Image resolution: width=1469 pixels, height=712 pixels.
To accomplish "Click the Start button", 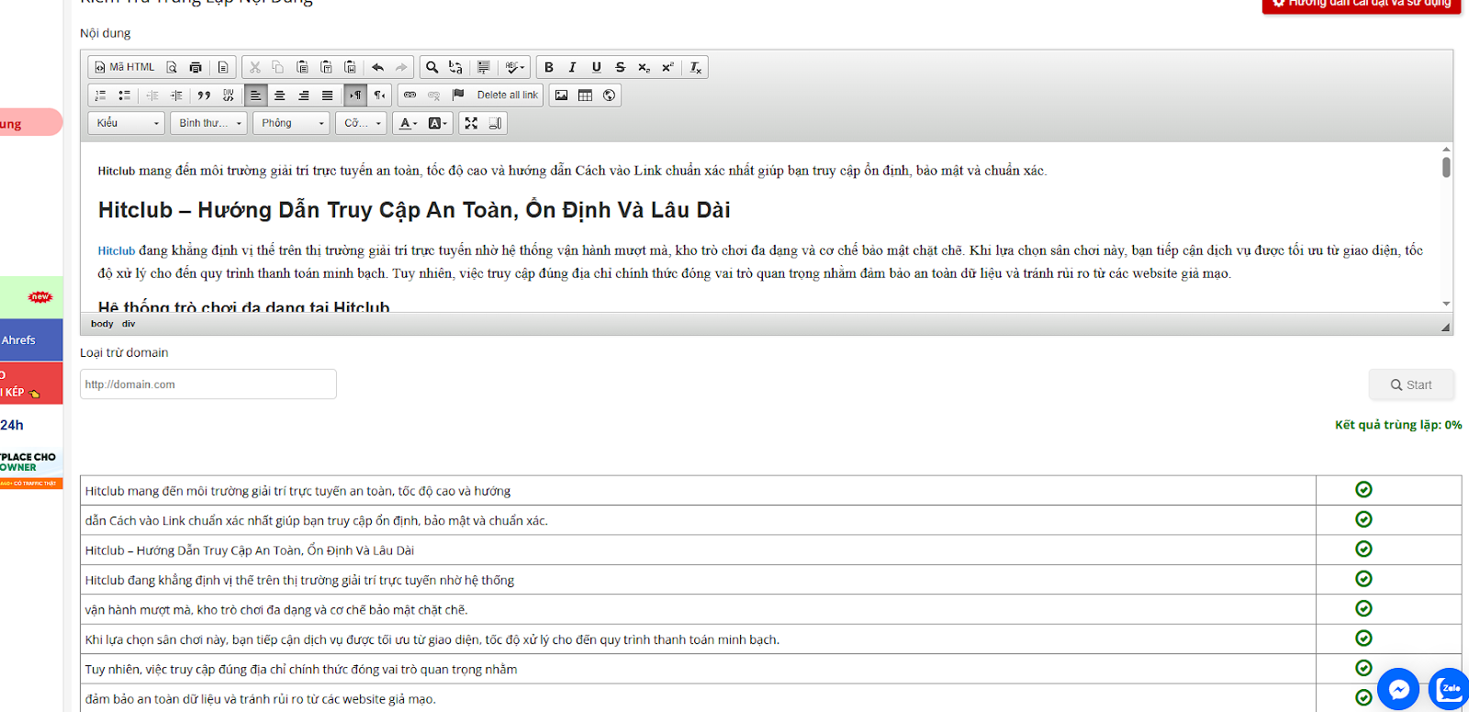I will pos(1410,384).
